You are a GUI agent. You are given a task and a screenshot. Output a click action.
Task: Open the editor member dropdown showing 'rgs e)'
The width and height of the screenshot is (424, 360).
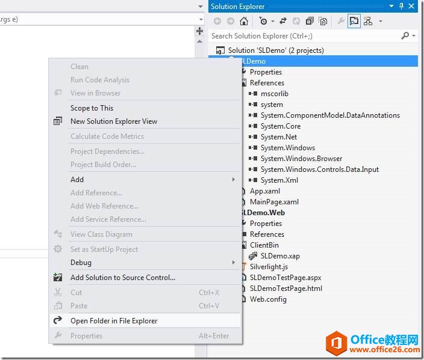click(201, 19)
